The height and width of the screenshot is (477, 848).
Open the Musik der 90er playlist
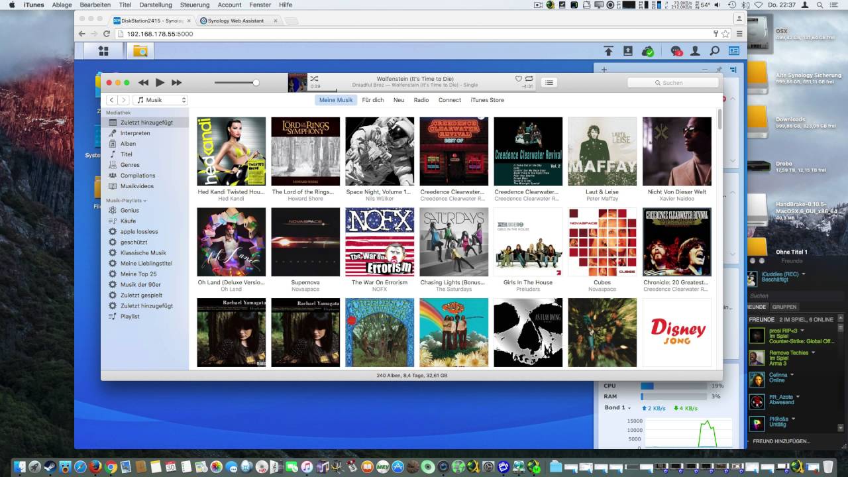click(144, 284)
